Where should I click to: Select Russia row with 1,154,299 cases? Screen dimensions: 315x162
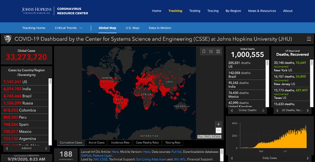coord(25,103)
